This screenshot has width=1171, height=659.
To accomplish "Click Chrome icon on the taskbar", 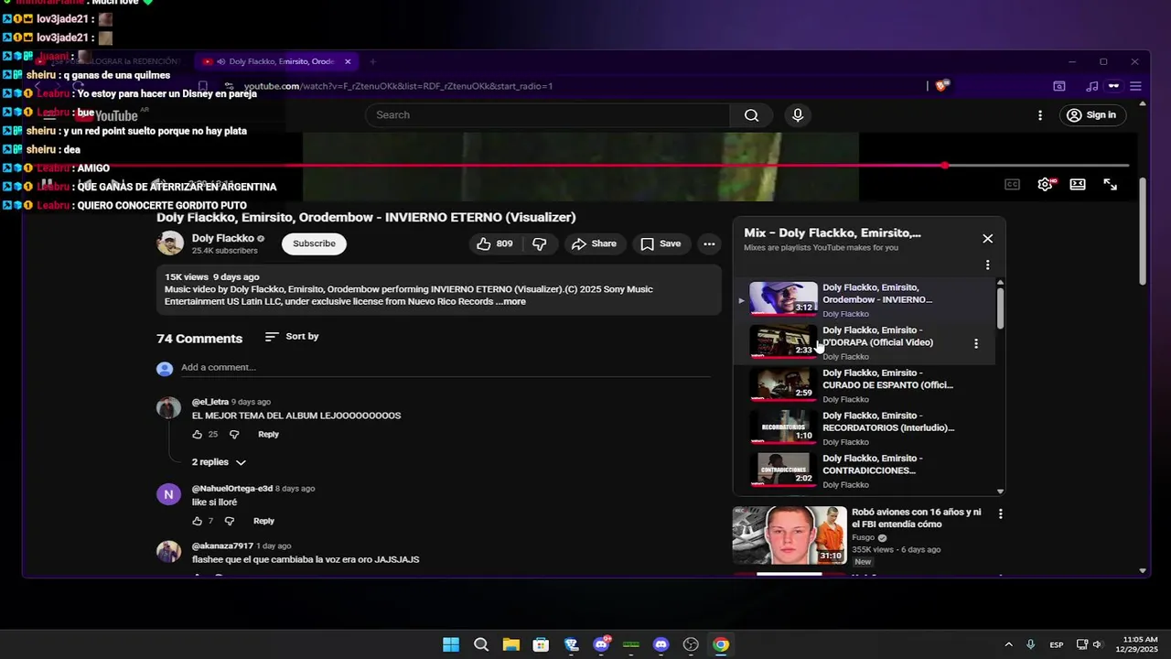I will (721, 644).
